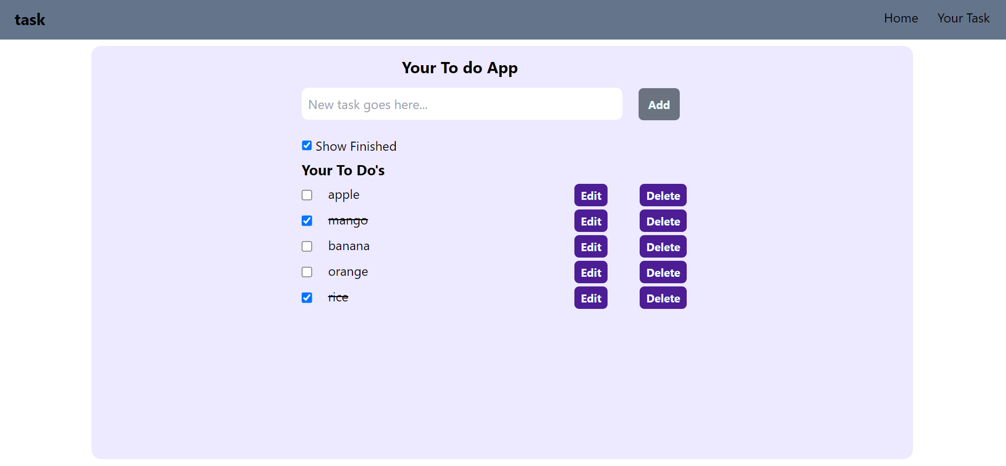Delete the mango task
The width and height of the screenshot is (1006, 466).
[x=663, y=221]
